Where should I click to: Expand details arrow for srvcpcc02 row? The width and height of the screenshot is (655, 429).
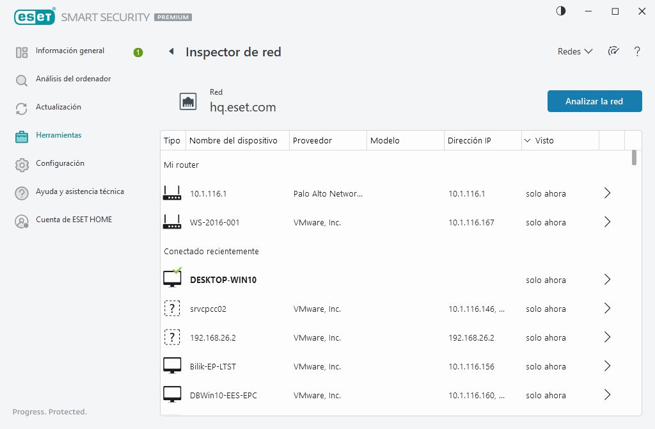(608, 309)
